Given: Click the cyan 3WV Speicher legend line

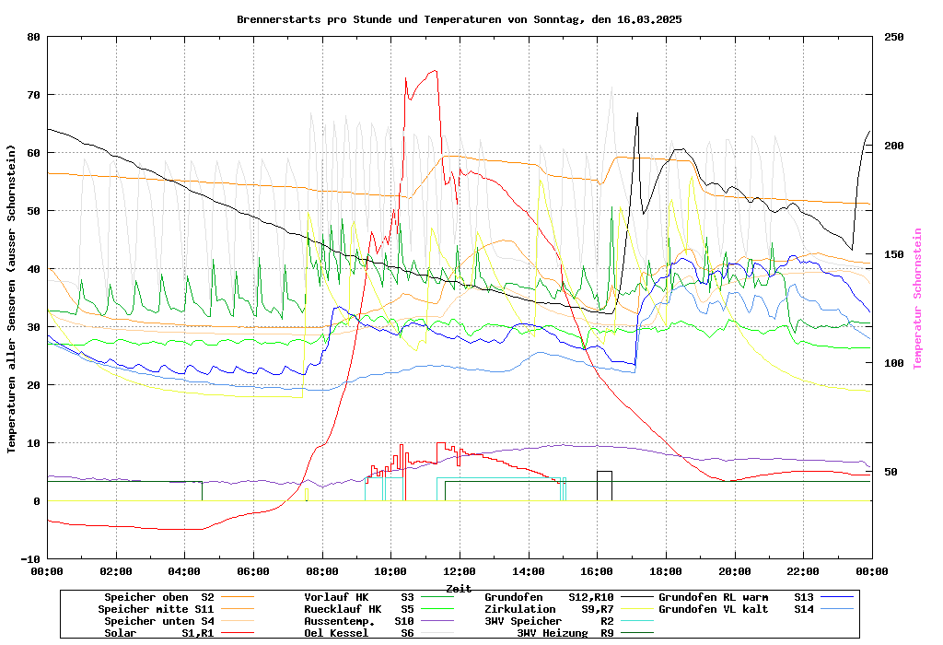Looking at the screenshot, I should point(636,621).
